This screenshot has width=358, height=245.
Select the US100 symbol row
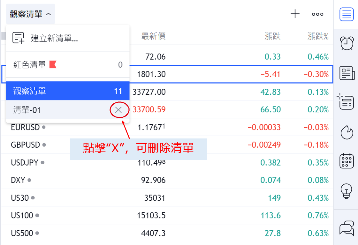(167, 215)
